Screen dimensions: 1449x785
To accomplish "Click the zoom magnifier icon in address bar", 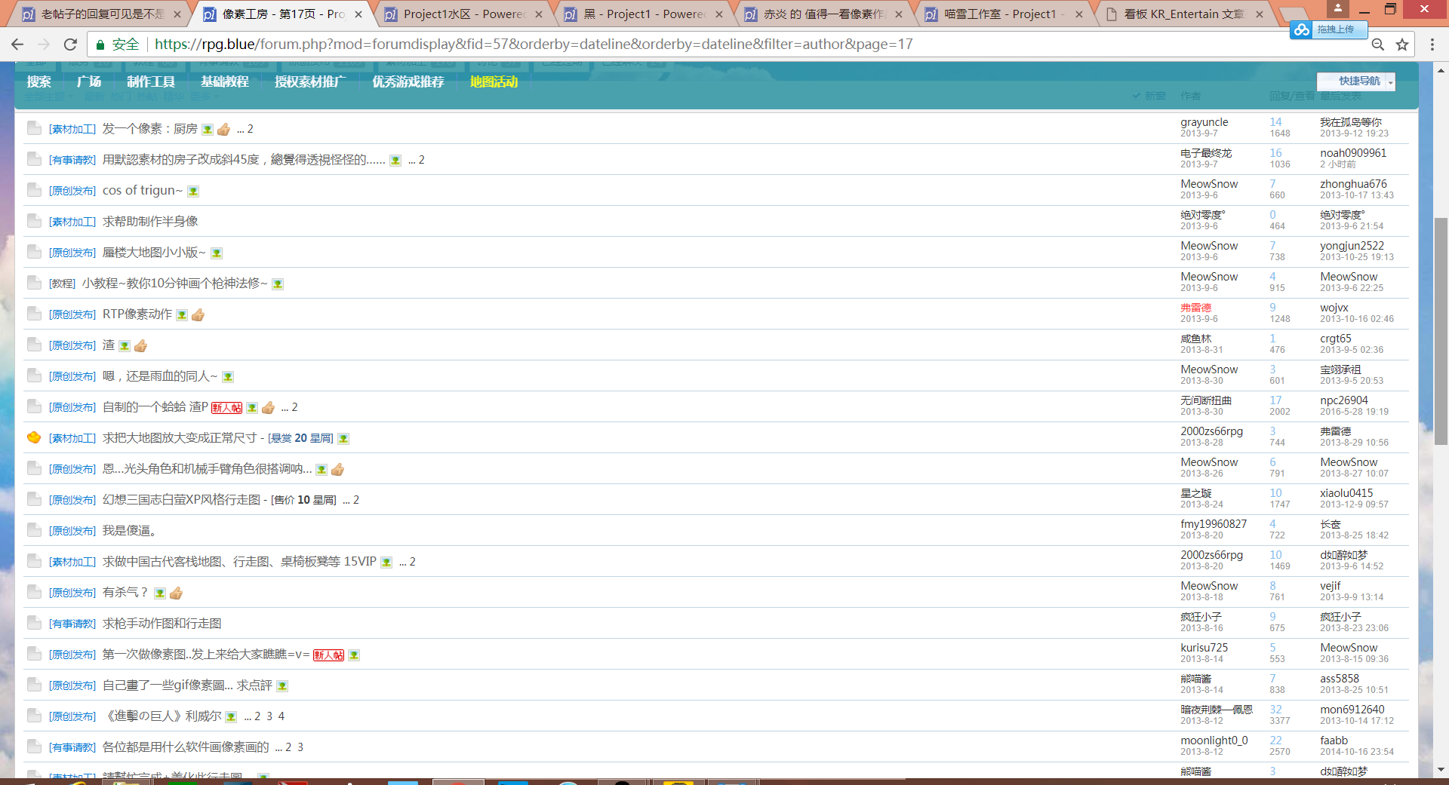I will [x=1378, y=44].
